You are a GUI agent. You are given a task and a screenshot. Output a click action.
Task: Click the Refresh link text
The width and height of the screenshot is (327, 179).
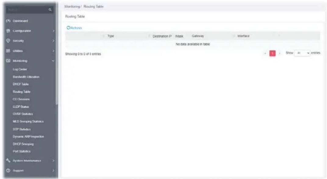(x=76, y=28)
